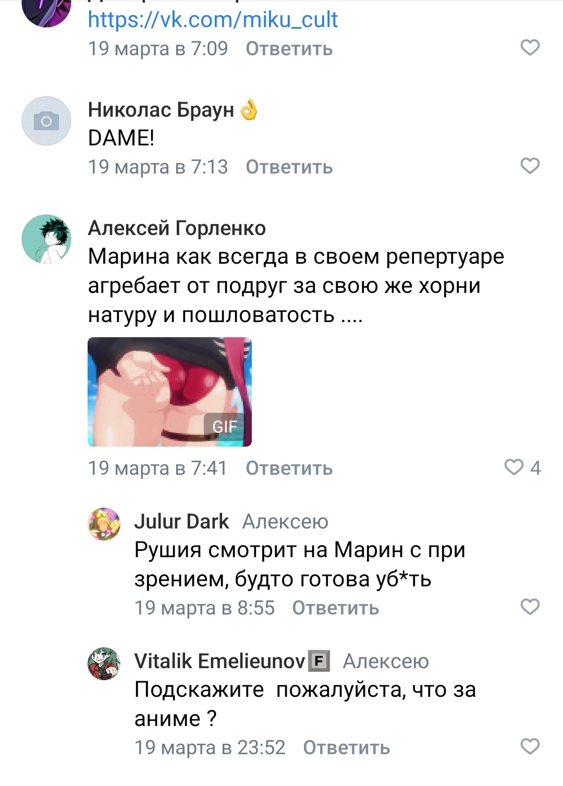This screenshot has height=786, width=563.
Task: Reply to Алексей Горленко's comment
Action: click(x=289, y=468)
